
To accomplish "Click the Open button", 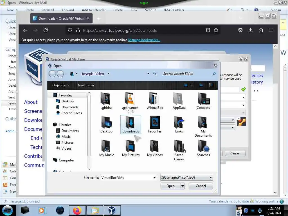I will click(x=171, y=186).
